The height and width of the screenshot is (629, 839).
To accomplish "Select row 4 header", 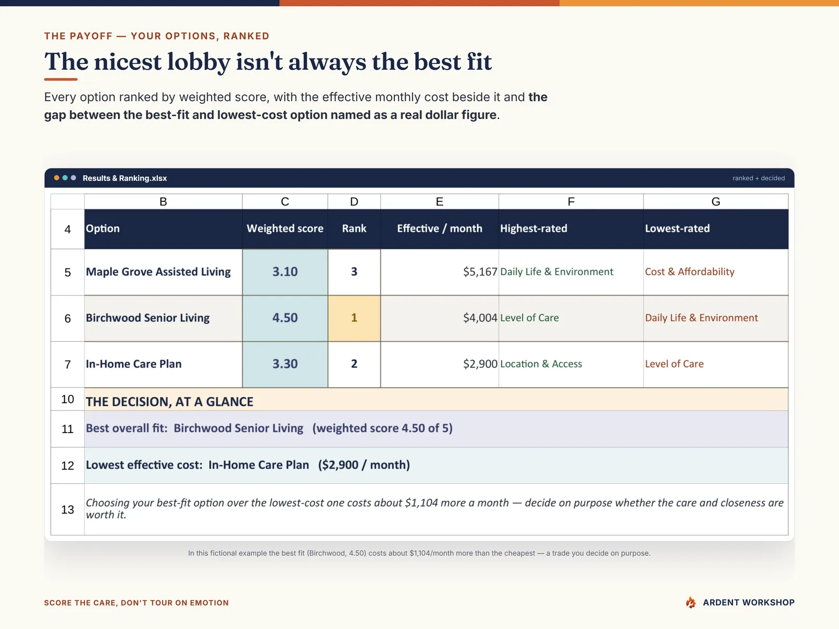I will tap(68, 229).
